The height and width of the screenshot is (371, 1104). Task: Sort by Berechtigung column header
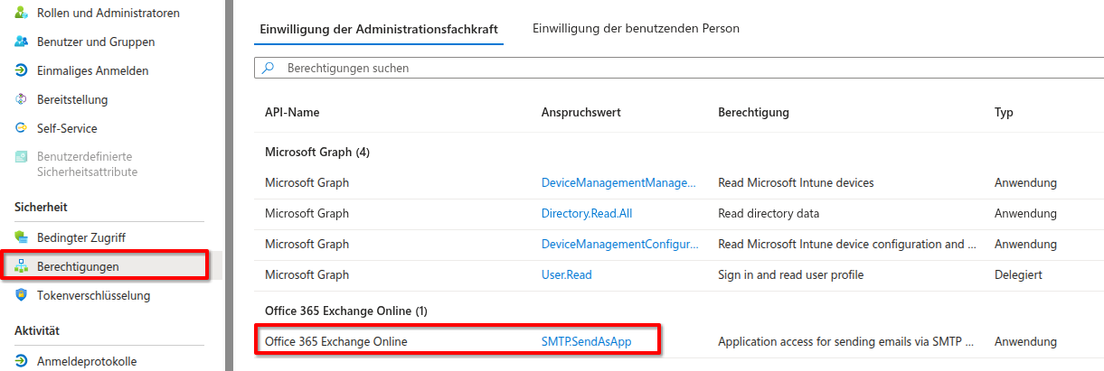(x=754, y=113)
